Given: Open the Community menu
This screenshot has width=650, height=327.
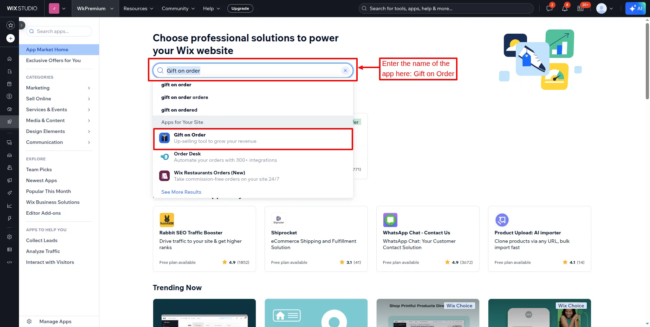Looking at the screenshot, I should click(x=178, y=8).
